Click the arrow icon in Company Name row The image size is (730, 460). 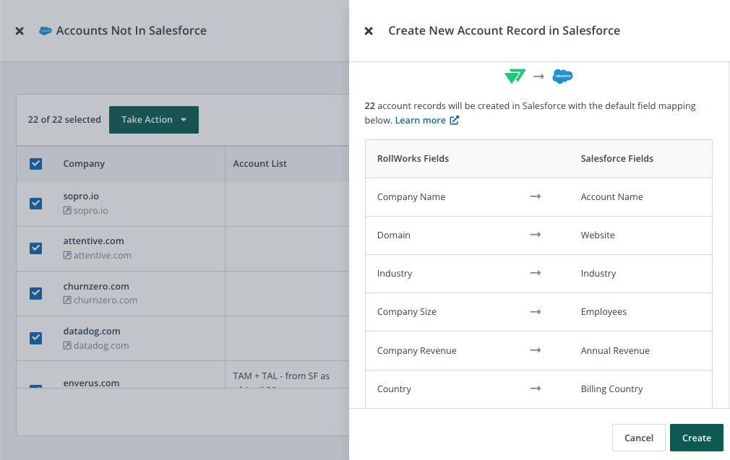click(x=536, y=196)
